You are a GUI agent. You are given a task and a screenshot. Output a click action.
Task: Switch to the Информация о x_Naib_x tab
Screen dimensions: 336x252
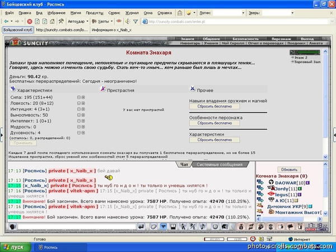(111, 30)
